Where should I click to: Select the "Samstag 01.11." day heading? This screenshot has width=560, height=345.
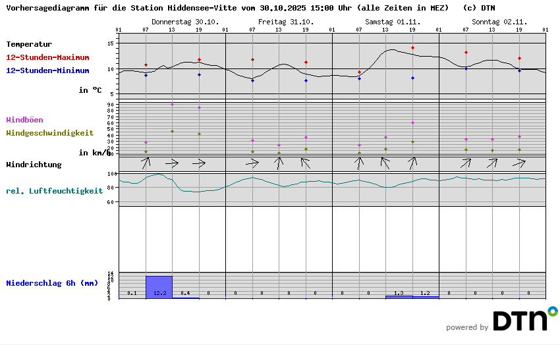393,22
